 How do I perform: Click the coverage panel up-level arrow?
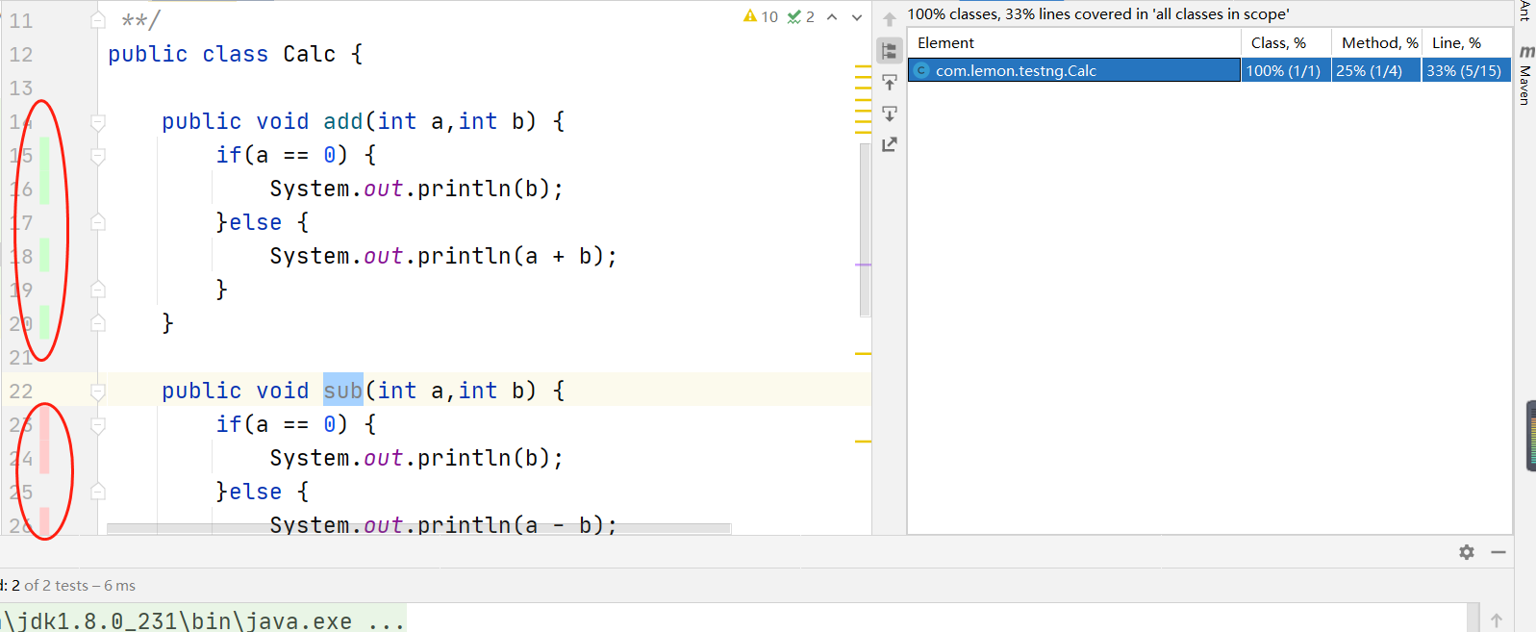click(x=890, y=19)
